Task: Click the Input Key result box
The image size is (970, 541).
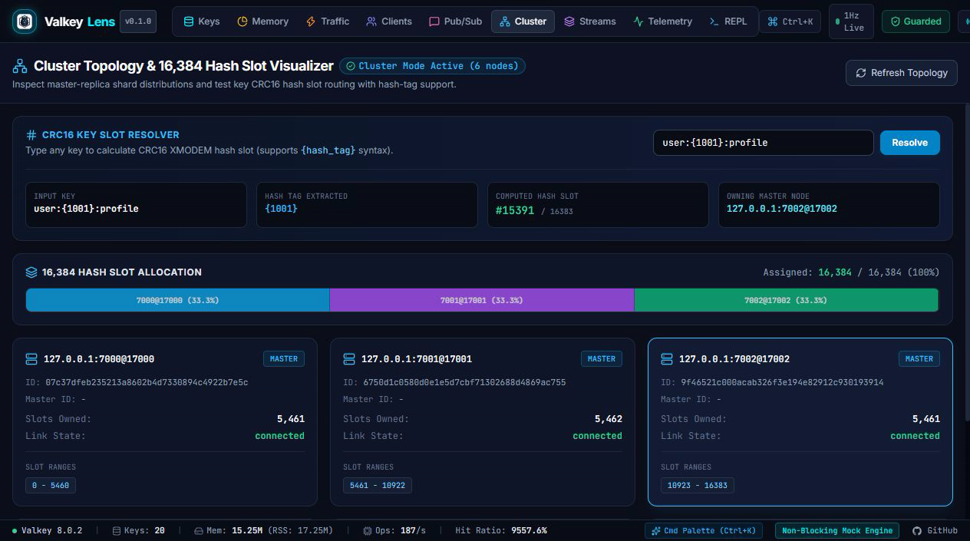Action: 136,205
